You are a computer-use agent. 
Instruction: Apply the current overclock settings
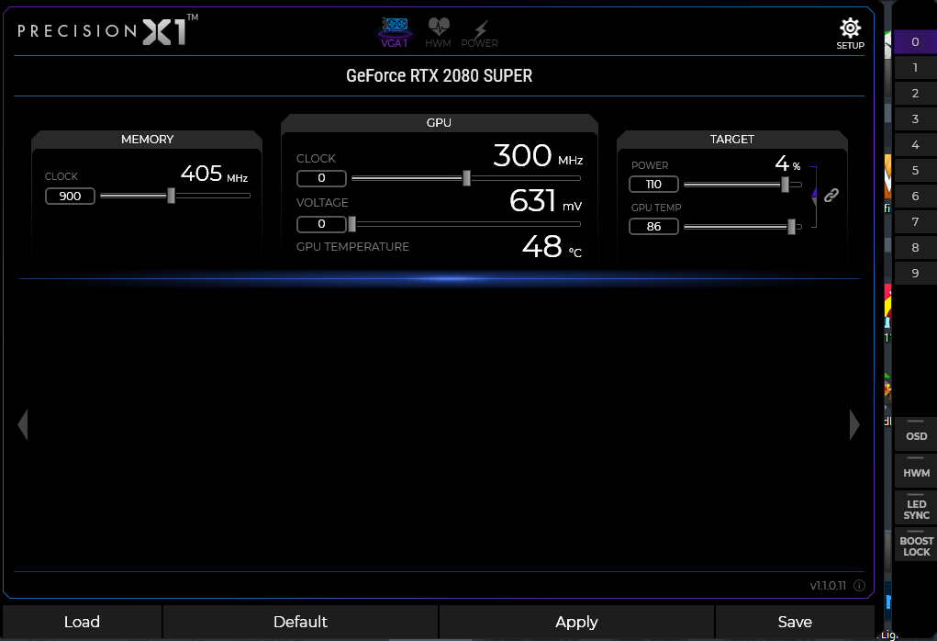[x=575, y=622]
